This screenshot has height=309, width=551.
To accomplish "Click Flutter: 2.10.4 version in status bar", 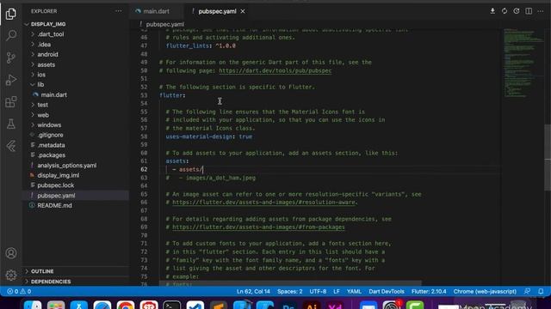I will (x=429, y=292).
